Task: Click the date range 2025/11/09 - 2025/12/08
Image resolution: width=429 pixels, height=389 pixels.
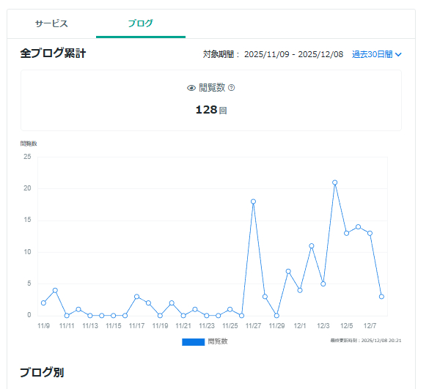Action: click(x=293, y=54)
